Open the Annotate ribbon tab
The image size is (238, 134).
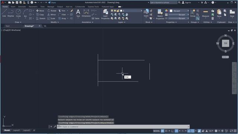pos(22,7)
